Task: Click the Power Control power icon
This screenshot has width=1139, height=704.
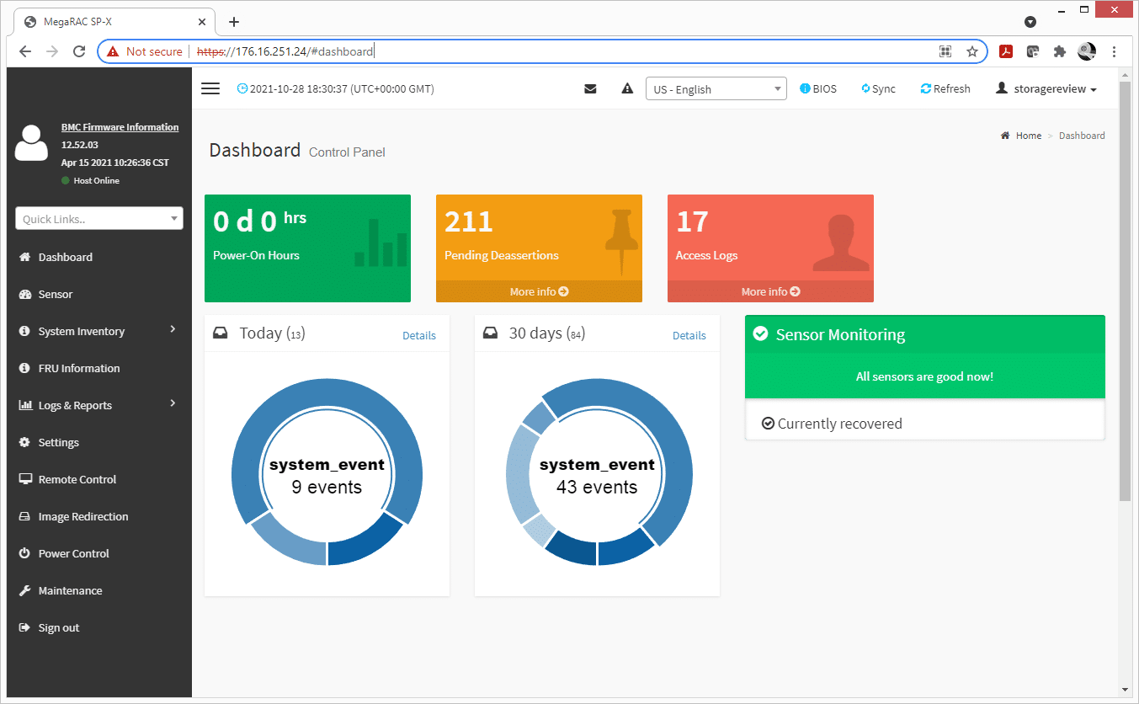Action: coord(24,553)
